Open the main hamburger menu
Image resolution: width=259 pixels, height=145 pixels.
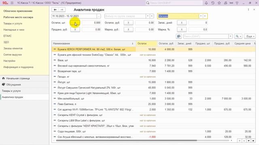tap(12, 3)
